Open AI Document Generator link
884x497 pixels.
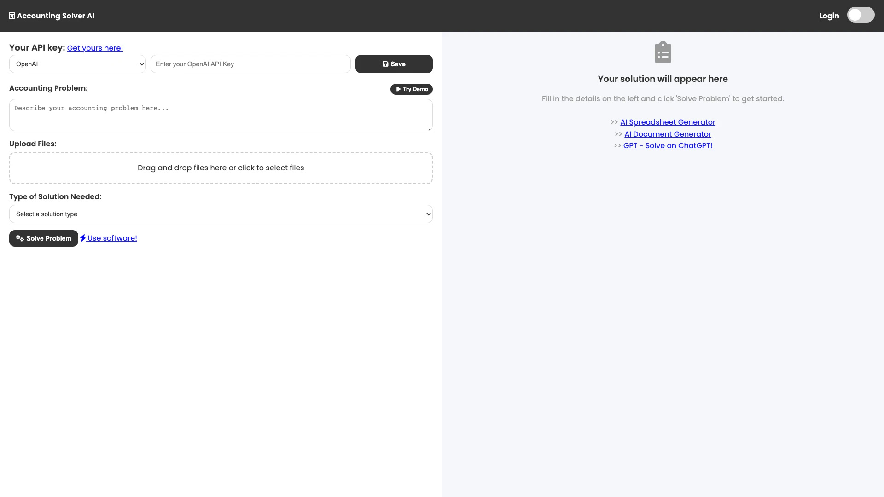pos(668,134)
